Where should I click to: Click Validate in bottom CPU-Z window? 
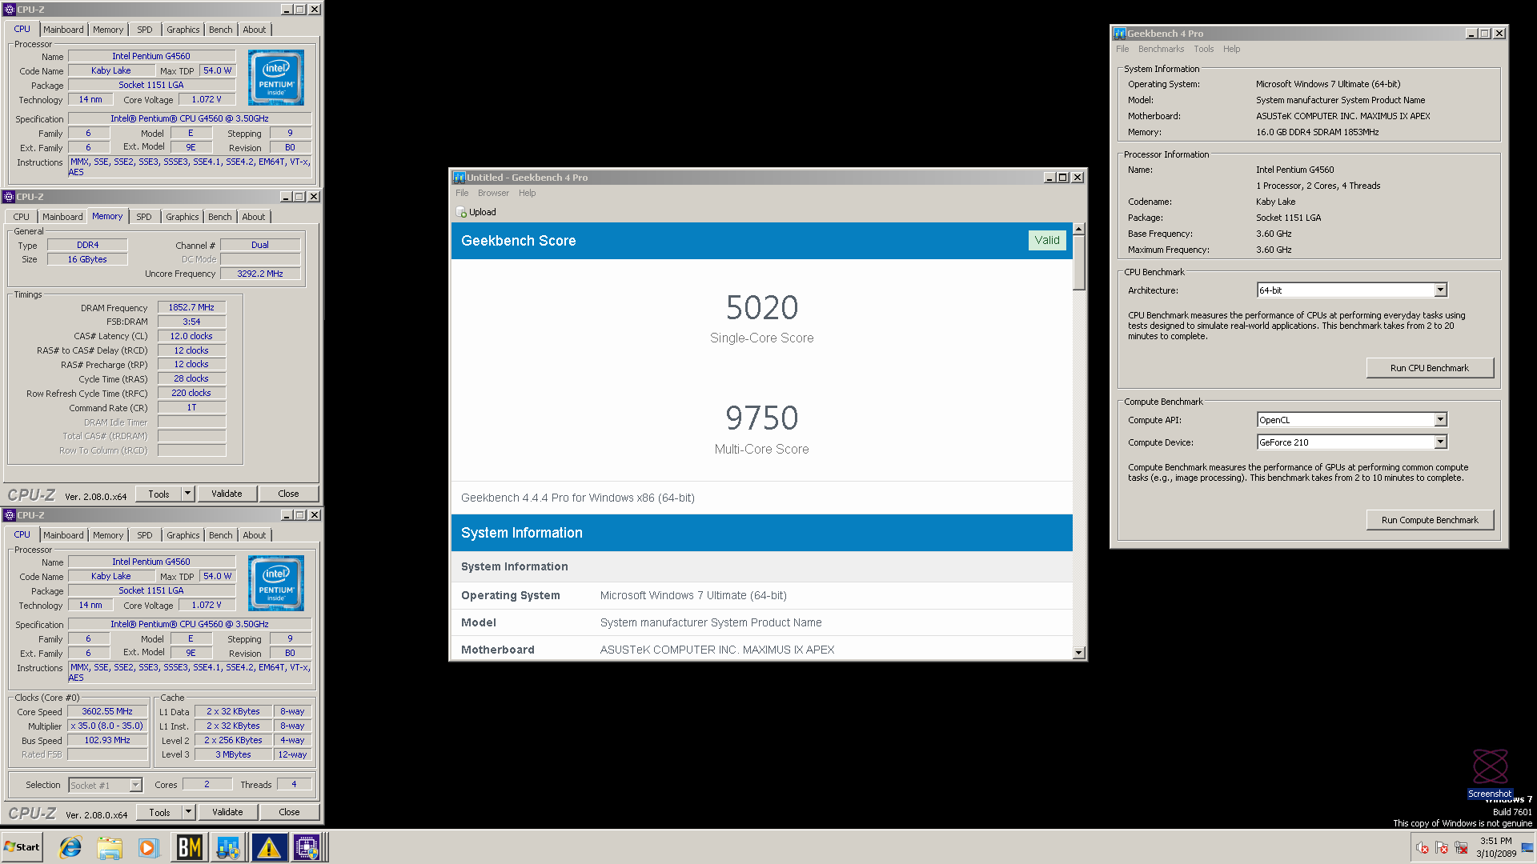[x=227, y=812]
